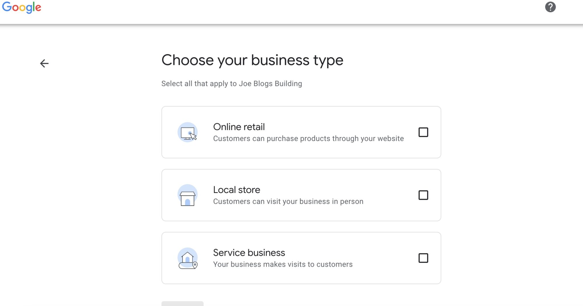Click the Google logo

click(x=22, y=7)
